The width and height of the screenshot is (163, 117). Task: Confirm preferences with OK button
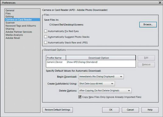[111, 110]
